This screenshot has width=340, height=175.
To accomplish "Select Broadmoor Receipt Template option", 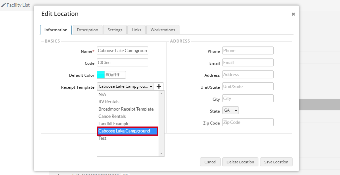I will (128, 109).
